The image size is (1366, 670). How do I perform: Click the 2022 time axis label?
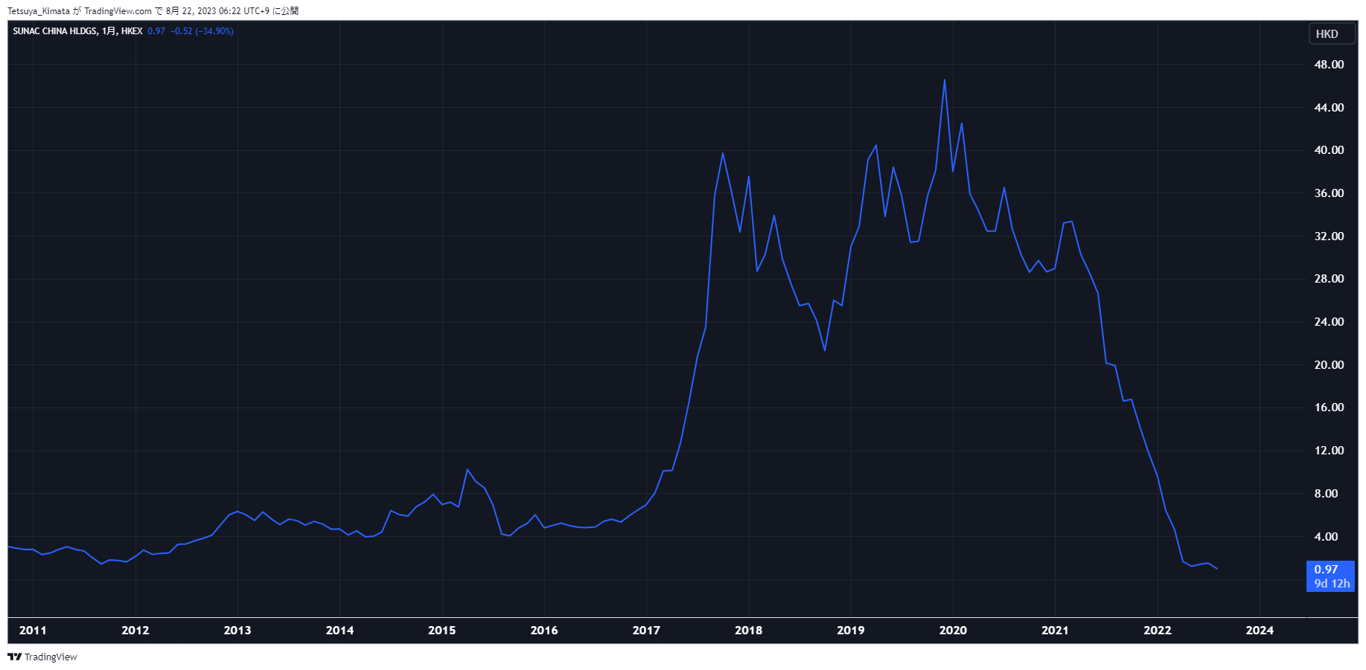point(1158,631)
